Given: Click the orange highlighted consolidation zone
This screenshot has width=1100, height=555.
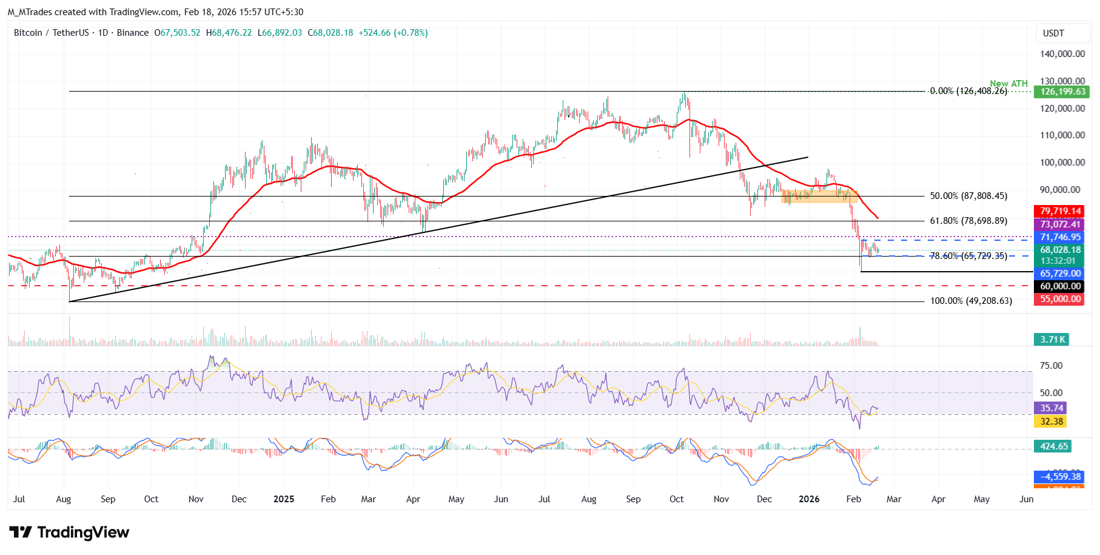Looking at the screenshot, I should pyautogui.click(x=819, y=196).
